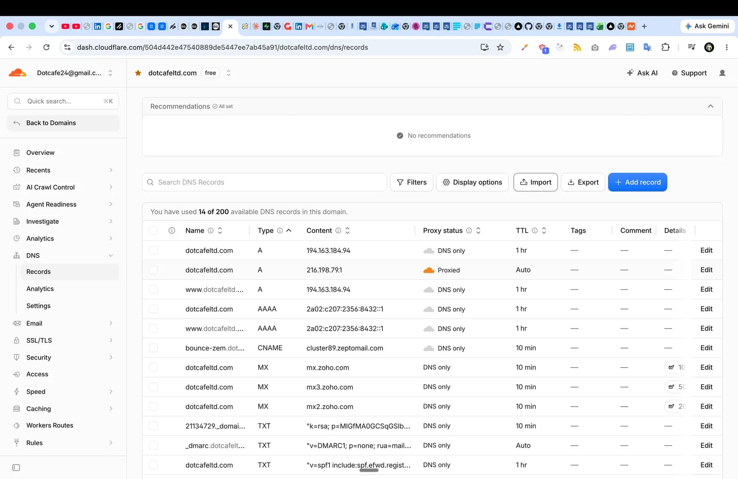738x479 pixels.
Task: Select the checkbox for the cluster89.zeptomail.com CNAME row
Action: (153, 348)
